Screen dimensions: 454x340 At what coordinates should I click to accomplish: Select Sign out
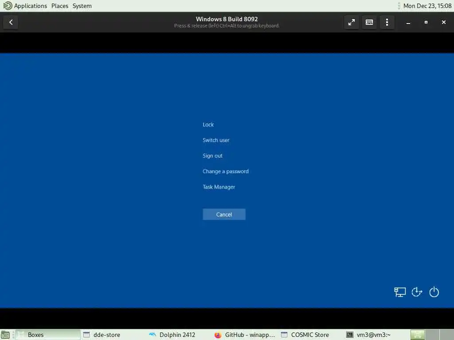[x=212, y=156]
